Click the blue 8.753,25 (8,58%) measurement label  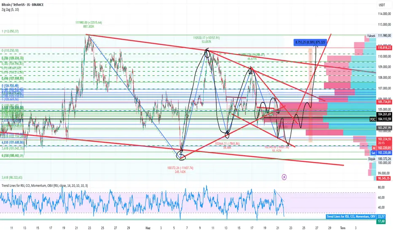click(x=310, y=42)
